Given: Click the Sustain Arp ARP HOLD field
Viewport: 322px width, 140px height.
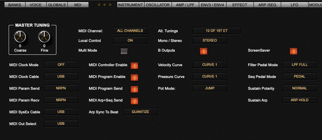Looking at the screenshot, I should [300, 100].
